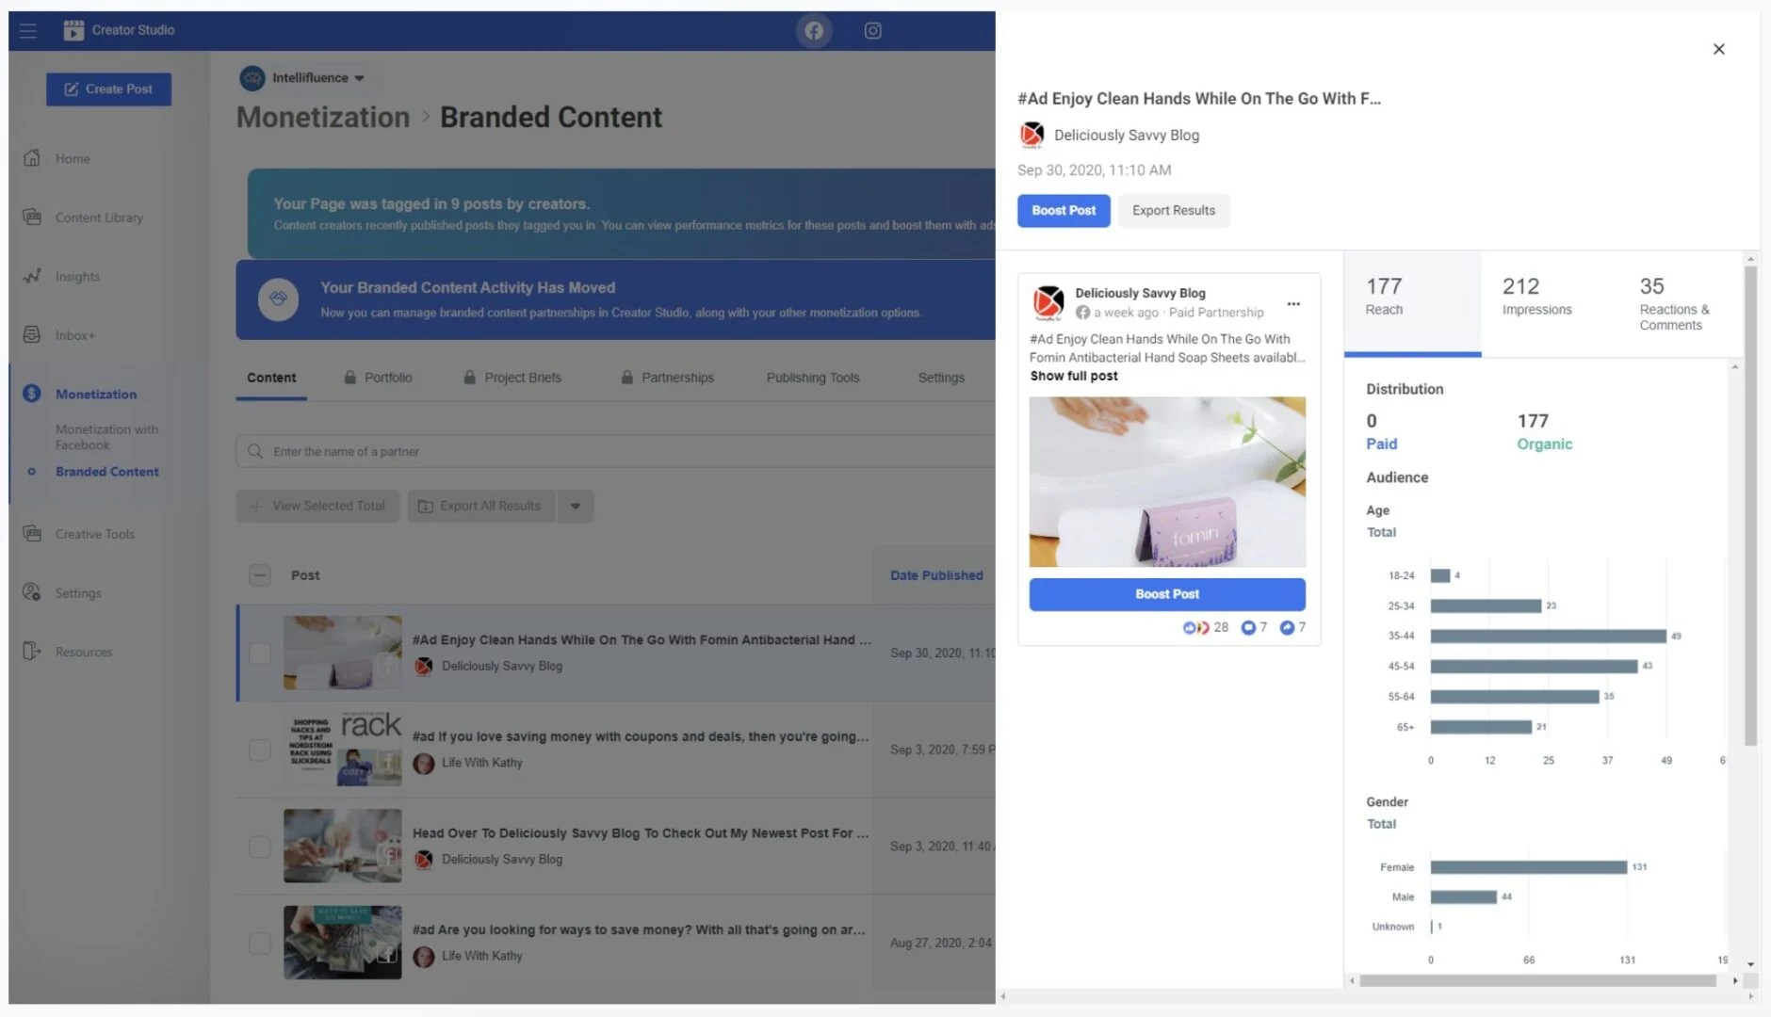The image size is (1771, 1017).
Task: Switch to Facebook platform icon
Action: (814, 30)
